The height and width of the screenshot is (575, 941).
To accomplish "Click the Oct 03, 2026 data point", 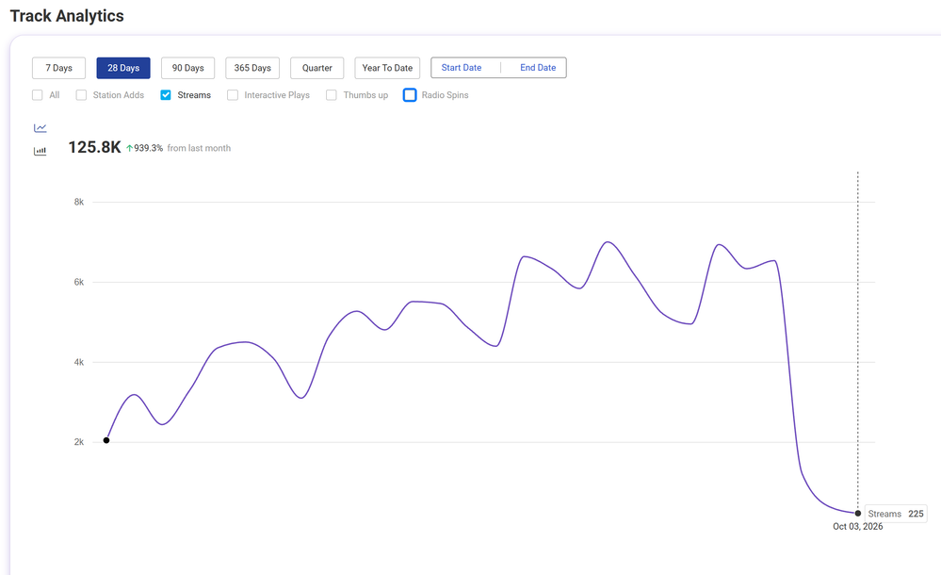I will pyautogui.click(x=857, y=513).
